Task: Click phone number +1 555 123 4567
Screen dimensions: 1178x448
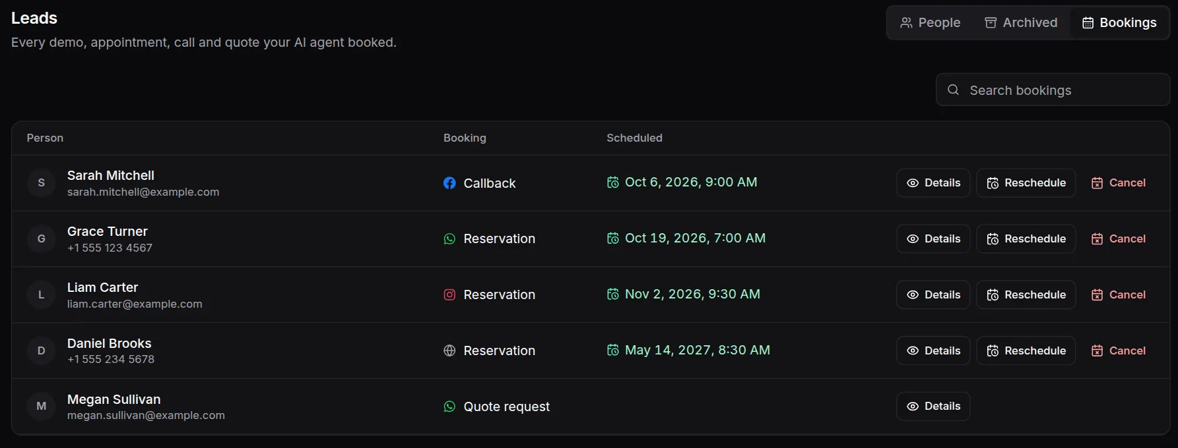Action: click(110, 248)
